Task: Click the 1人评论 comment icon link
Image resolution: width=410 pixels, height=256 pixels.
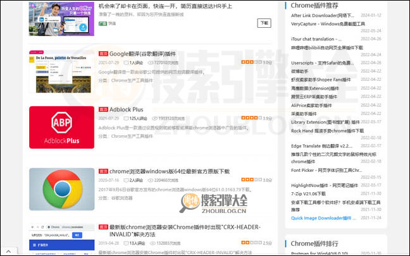Action: point(133,63)
